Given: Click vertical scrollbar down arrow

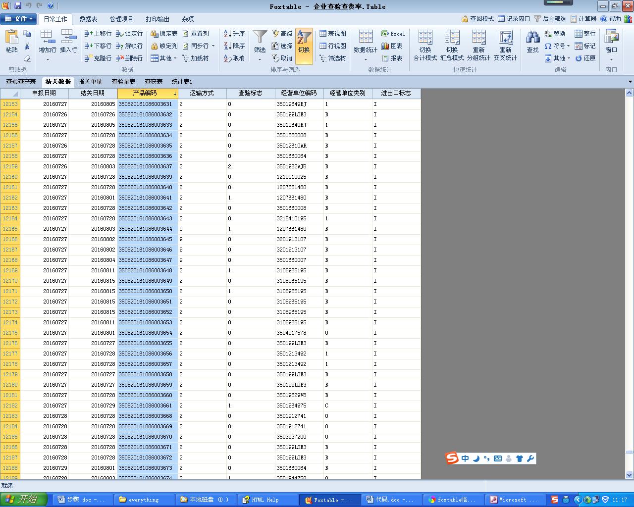Looking at the screenshot, I should [629, 475].
